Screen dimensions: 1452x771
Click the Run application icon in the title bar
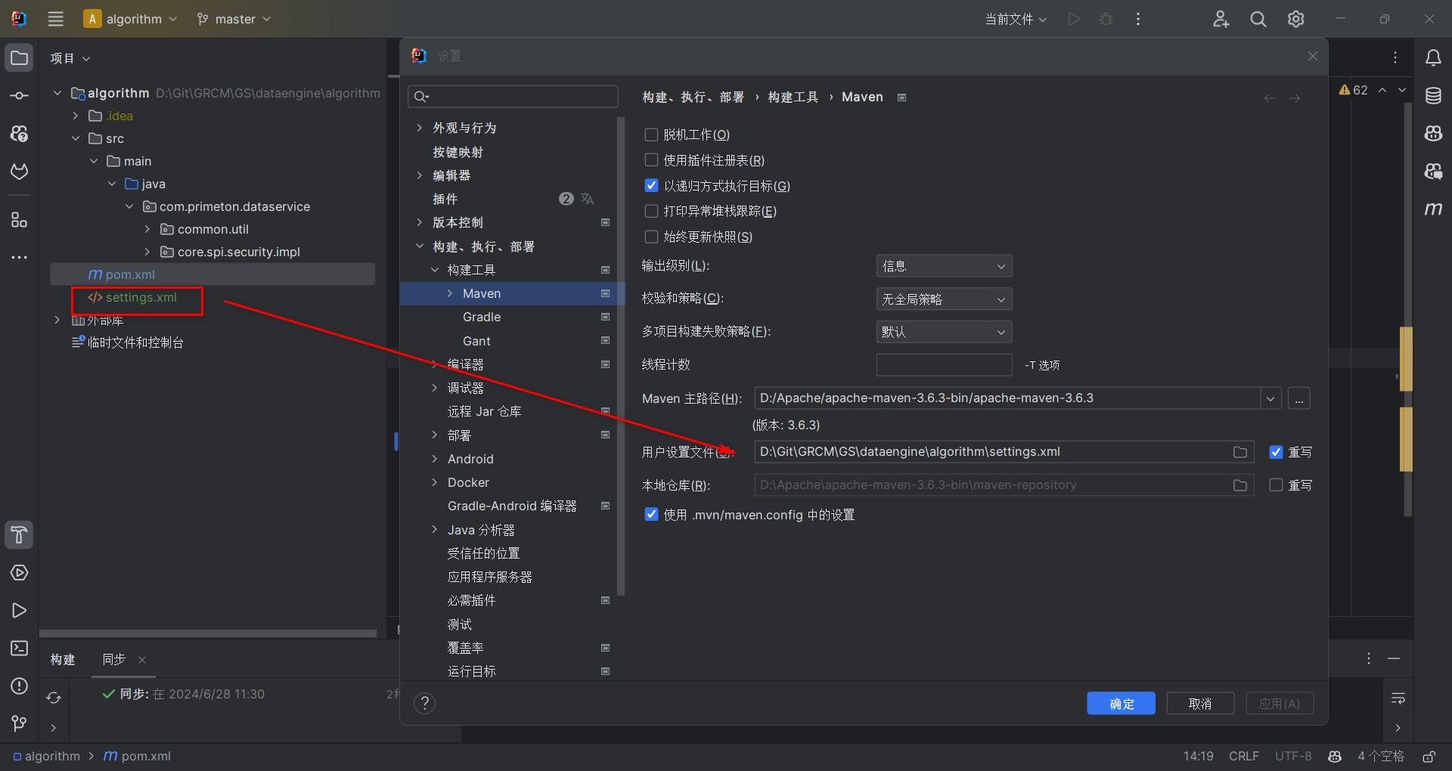tap(1073, 19)
